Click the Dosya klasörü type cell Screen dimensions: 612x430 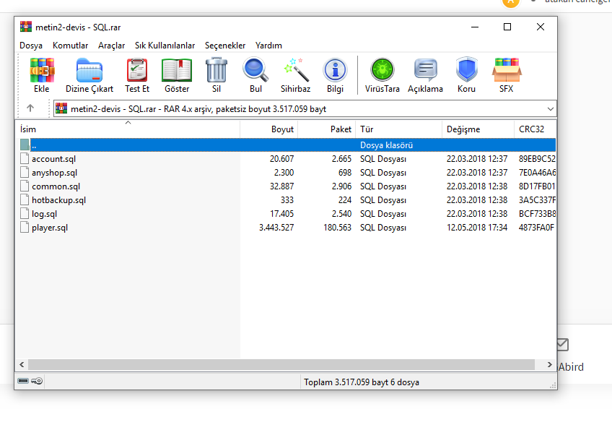pyautogui.click(x=386, y=145)
